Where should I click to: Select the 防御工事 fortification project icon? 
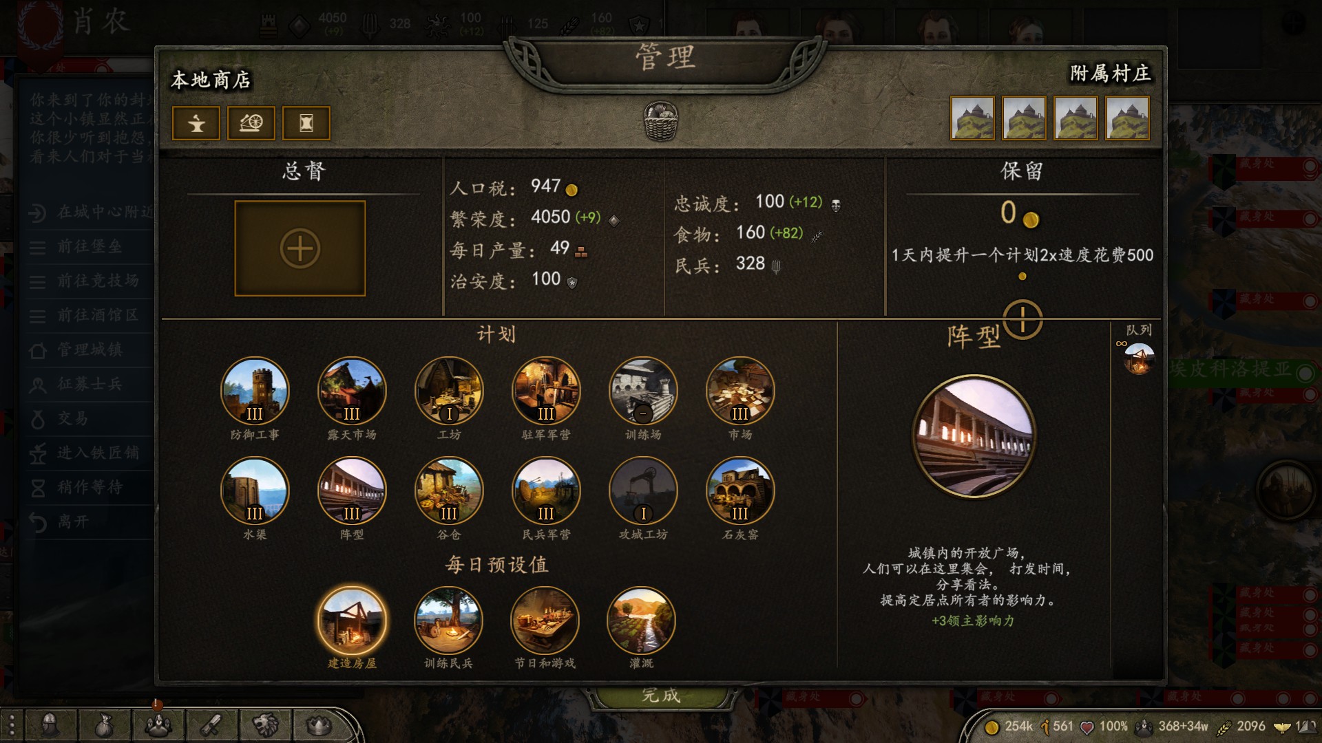[255, 391]
